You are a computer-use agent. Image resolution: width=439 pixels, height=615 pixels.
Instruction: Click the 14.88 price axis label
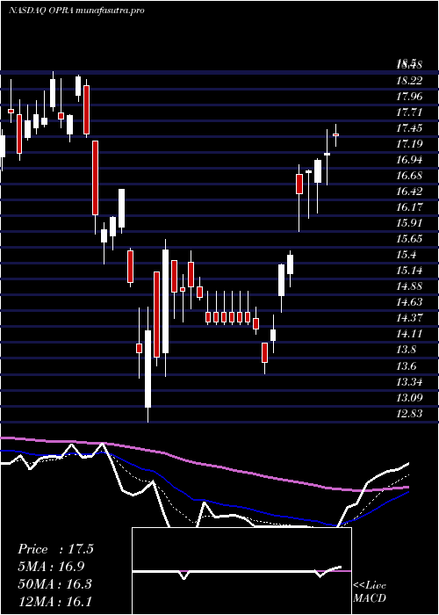point(410,286)
